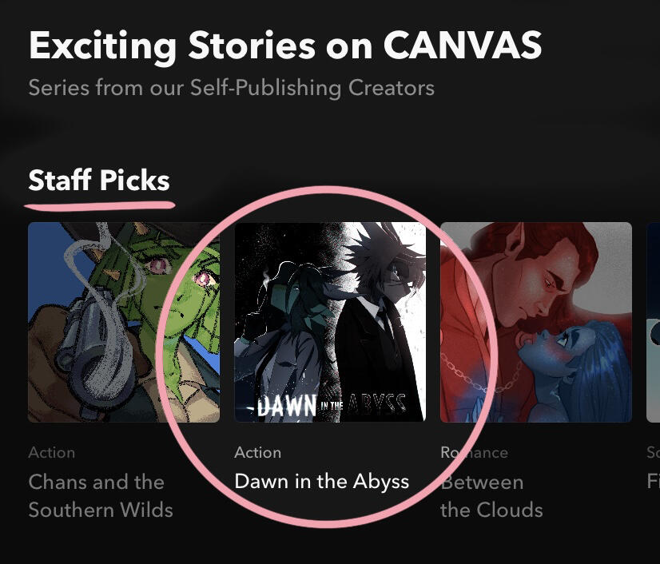Click the Series from our Self-Publishing Creators subtitle

coord(231,88)
